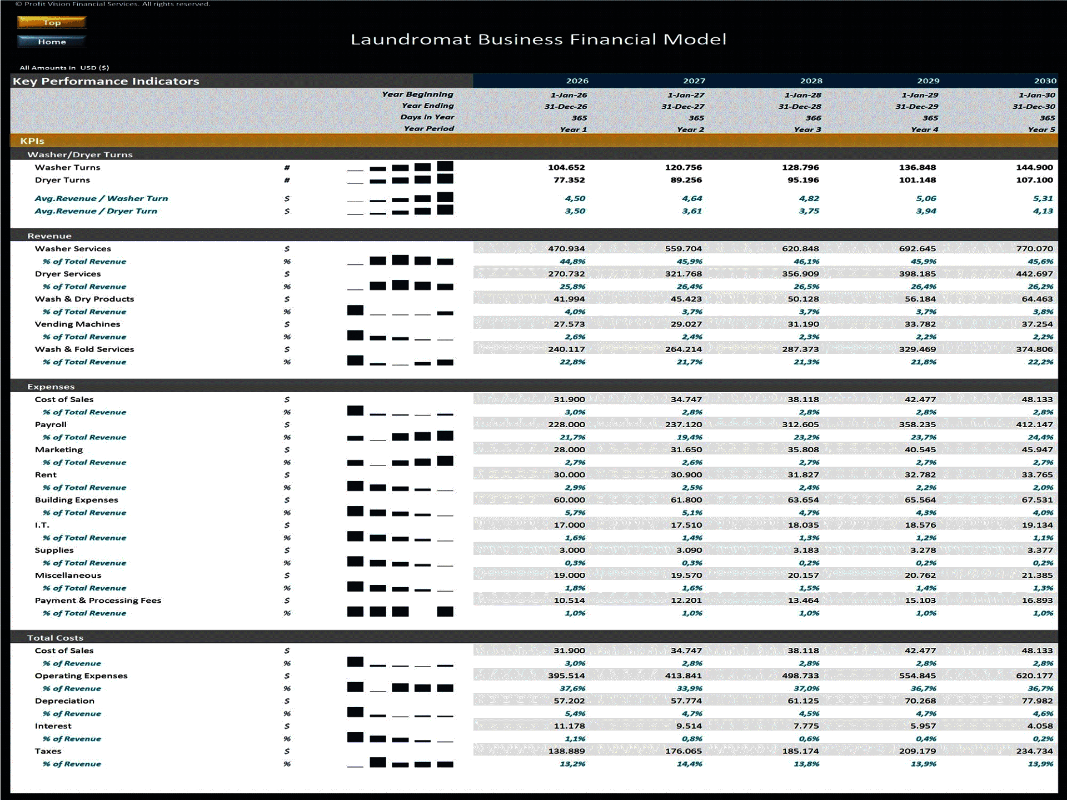Select the Operating Expenses 2030 value cell
The image size is (1067, 800).
[x=1034, y=676]
